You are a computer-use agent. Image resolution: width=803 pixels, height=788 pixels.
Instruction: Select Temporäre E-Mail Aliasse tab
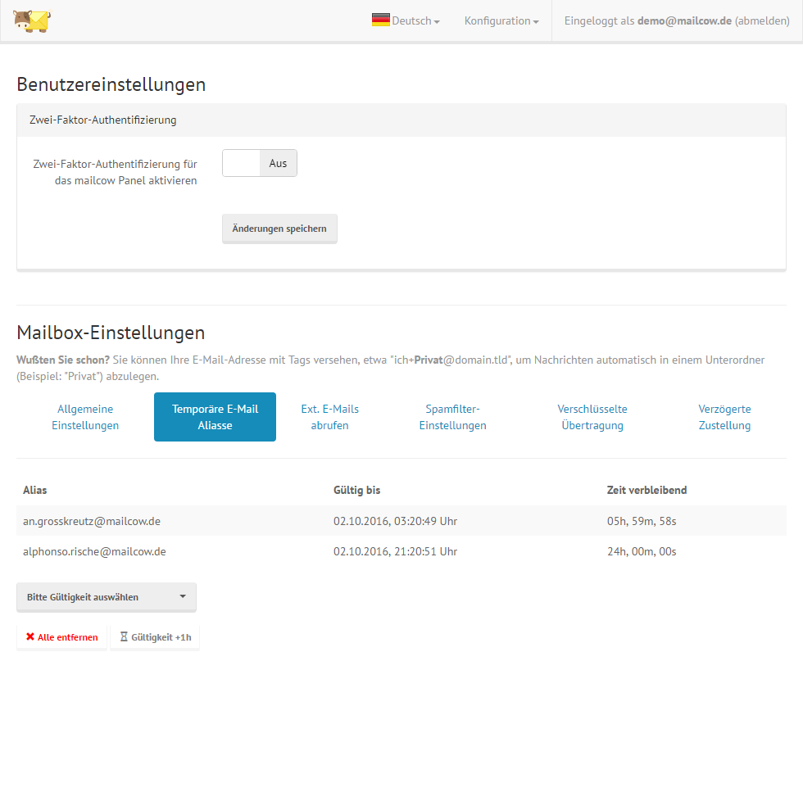pyautogui.click(x=215, y=417)
